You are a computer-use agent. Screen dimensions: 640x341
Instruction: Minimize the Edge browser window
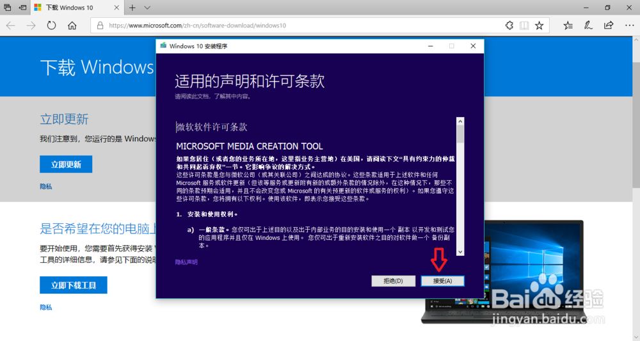(586, 7)
